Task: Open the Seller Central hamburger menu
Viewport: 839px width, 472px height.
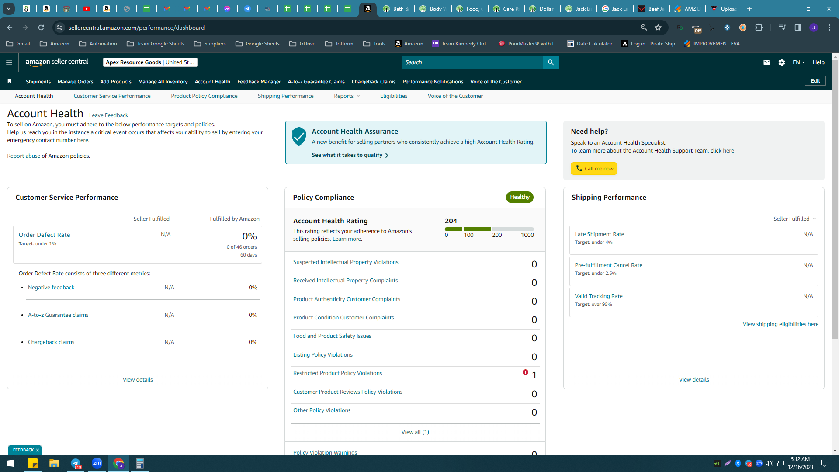Action: coord(9,62)
